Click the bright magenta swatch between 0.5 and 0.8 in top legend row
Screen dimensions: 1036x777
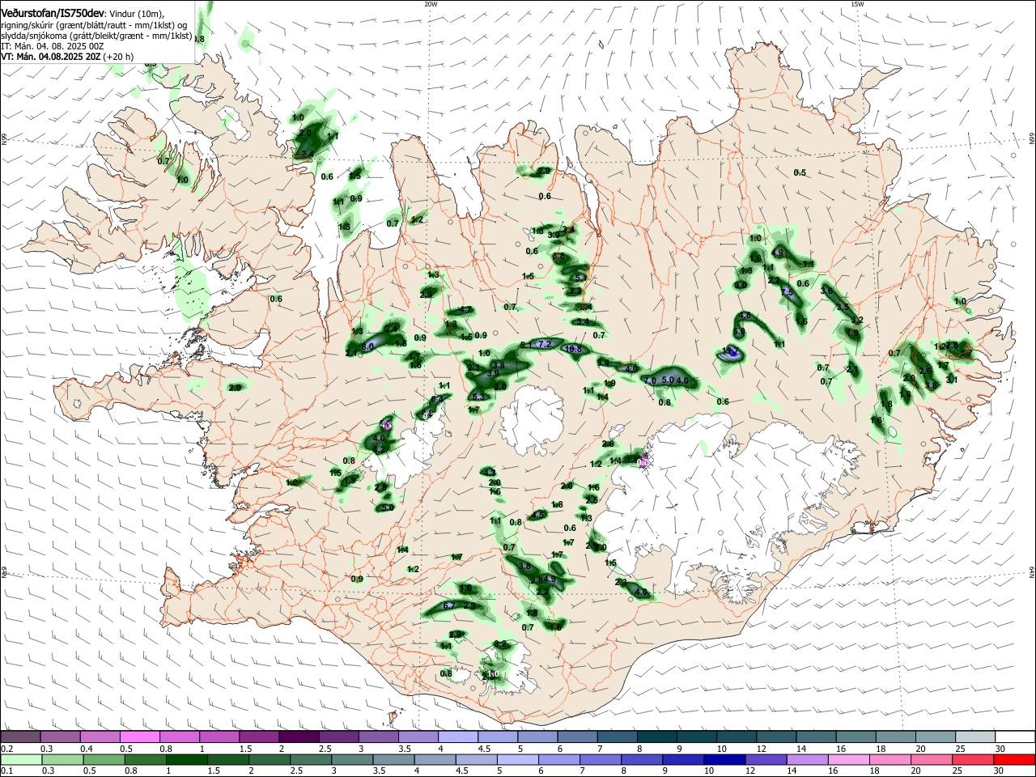pos(139,737)
